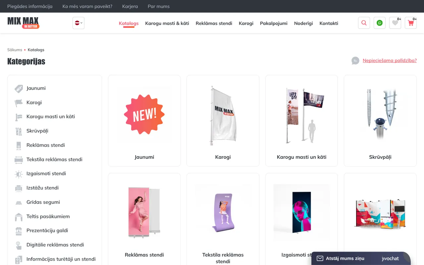Click the Reklāmas stendi sidebar icon

(19, 145)
